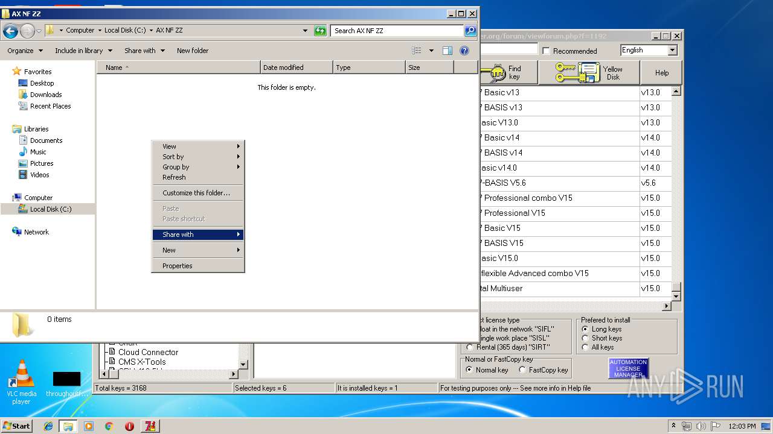Click the Help button in key installer
Screen dimensions: 773x434
[662, 72]
